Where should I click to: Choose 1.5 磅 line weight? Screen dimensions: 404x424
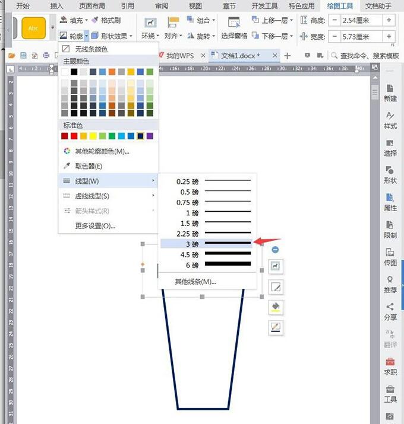coord(207,223)
